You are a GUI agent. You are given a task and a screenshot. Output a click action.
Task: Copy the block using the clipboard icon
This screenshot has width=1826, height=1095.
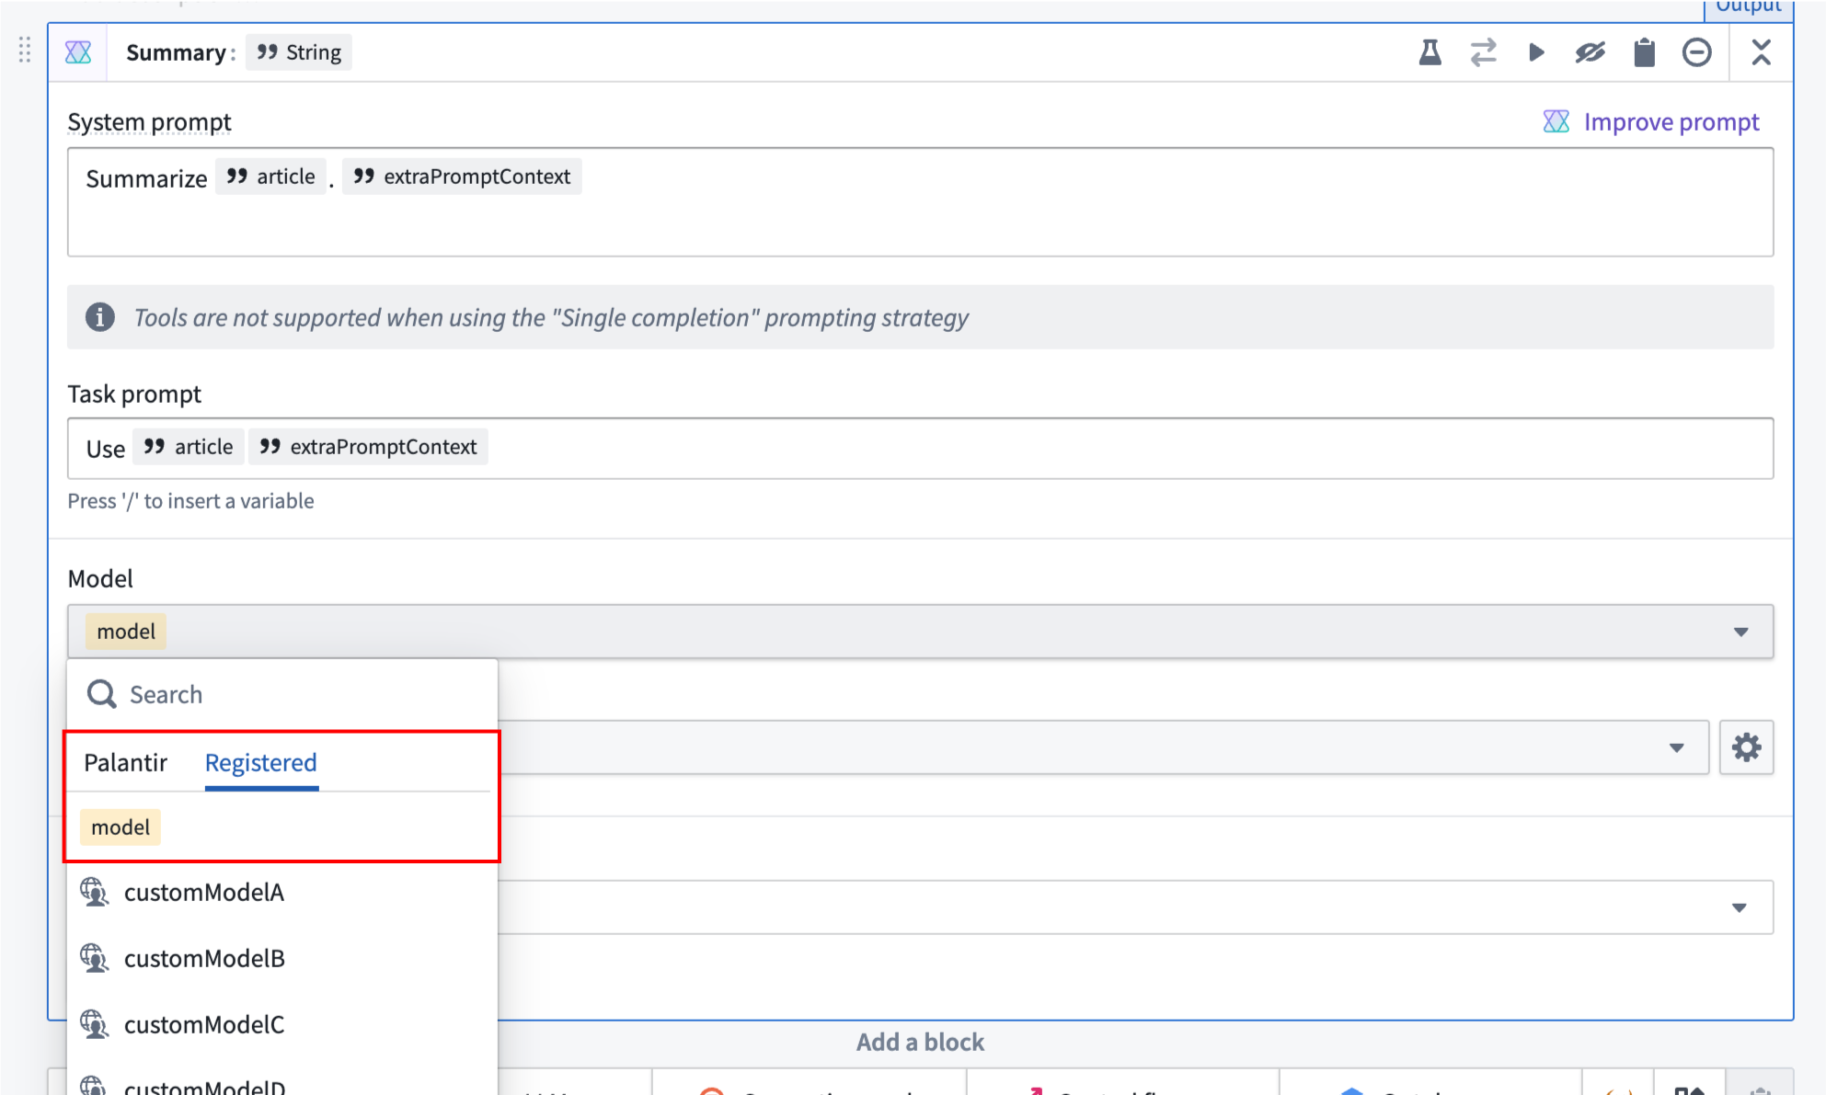(1644, 52)
